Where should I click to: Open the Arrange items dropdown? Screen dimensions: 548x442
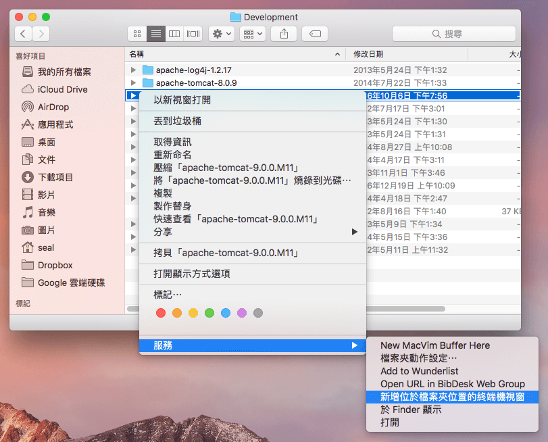[x=252, y=33]
